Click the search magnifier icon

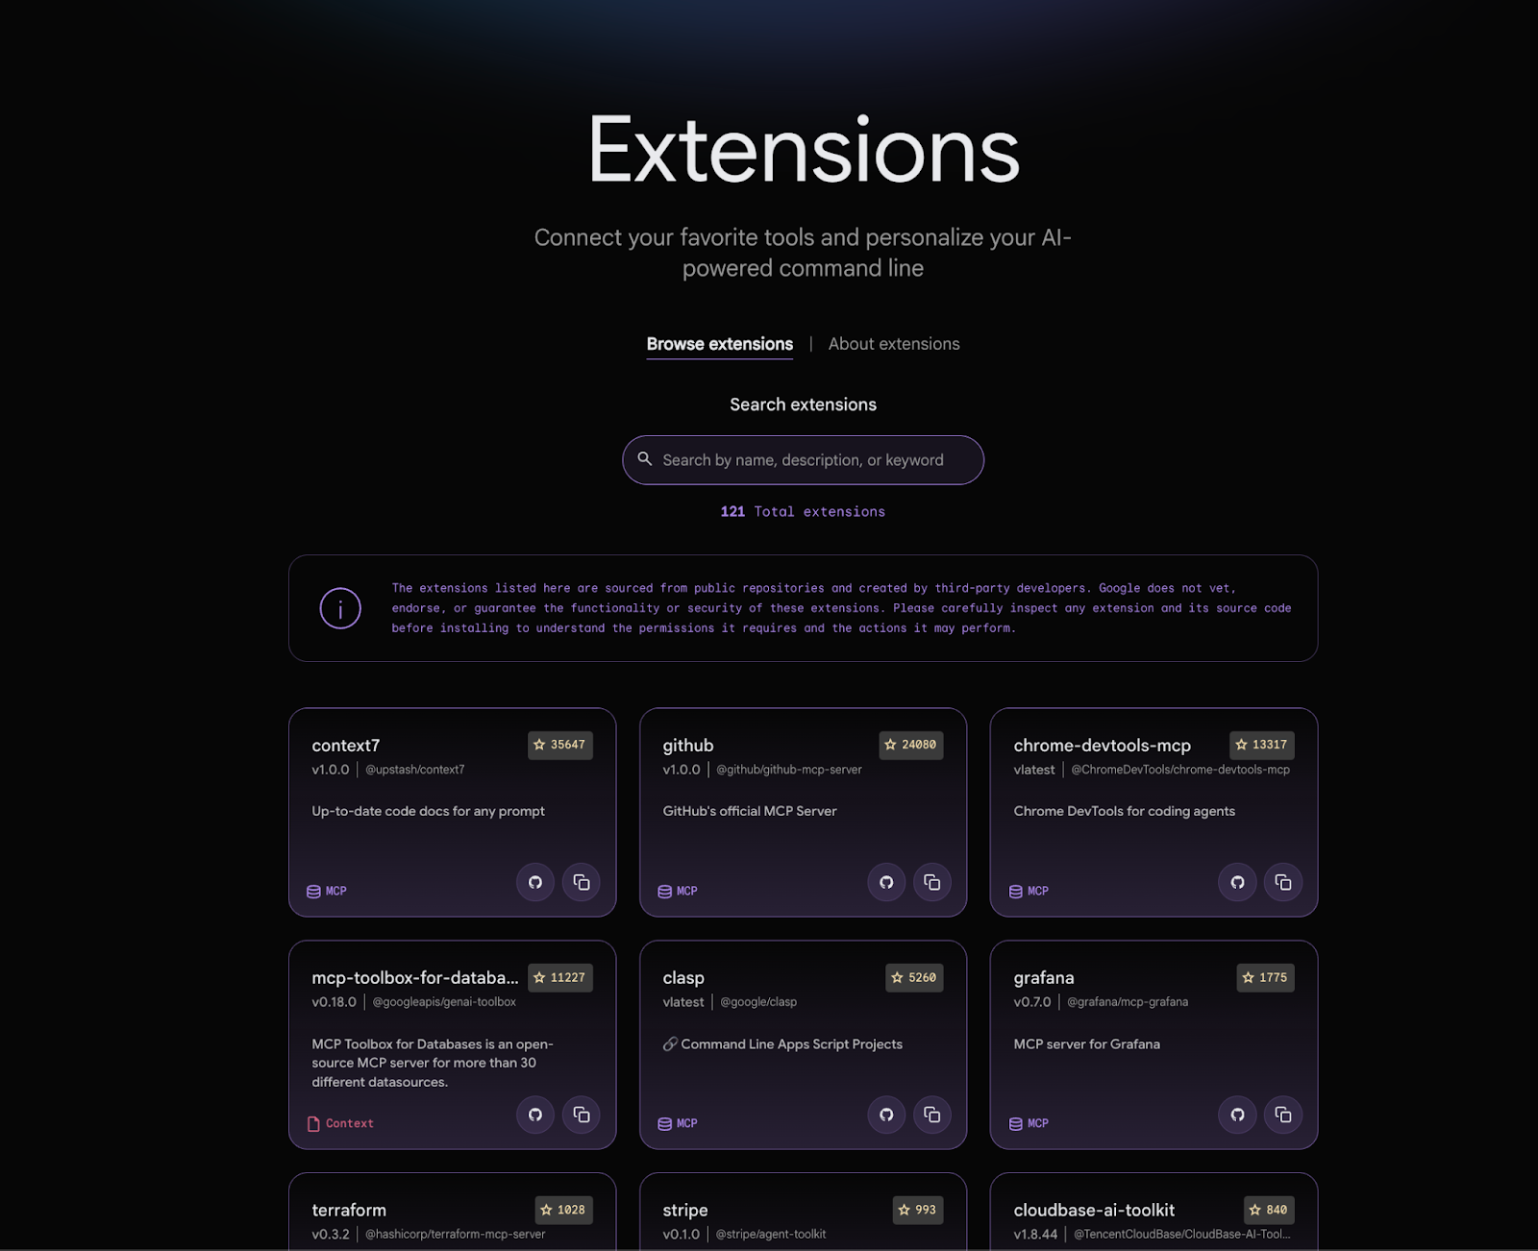tap(645, 459)
